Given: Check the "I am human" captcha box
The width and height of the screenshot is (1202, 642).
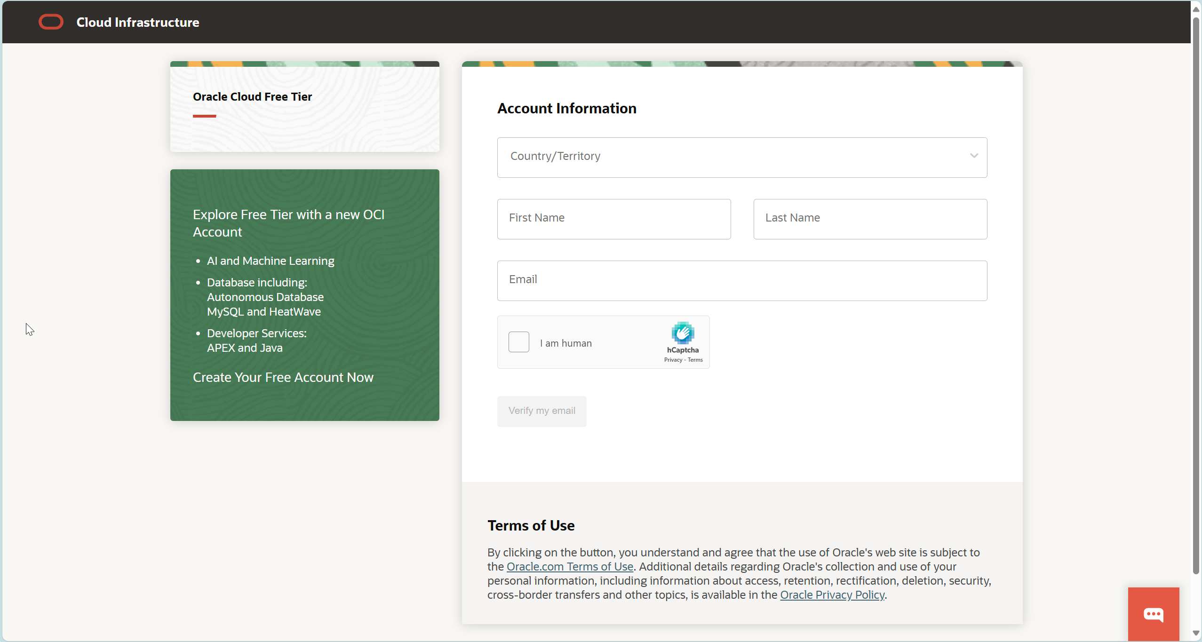Looking at the screenshot, I should coord(519,342).
